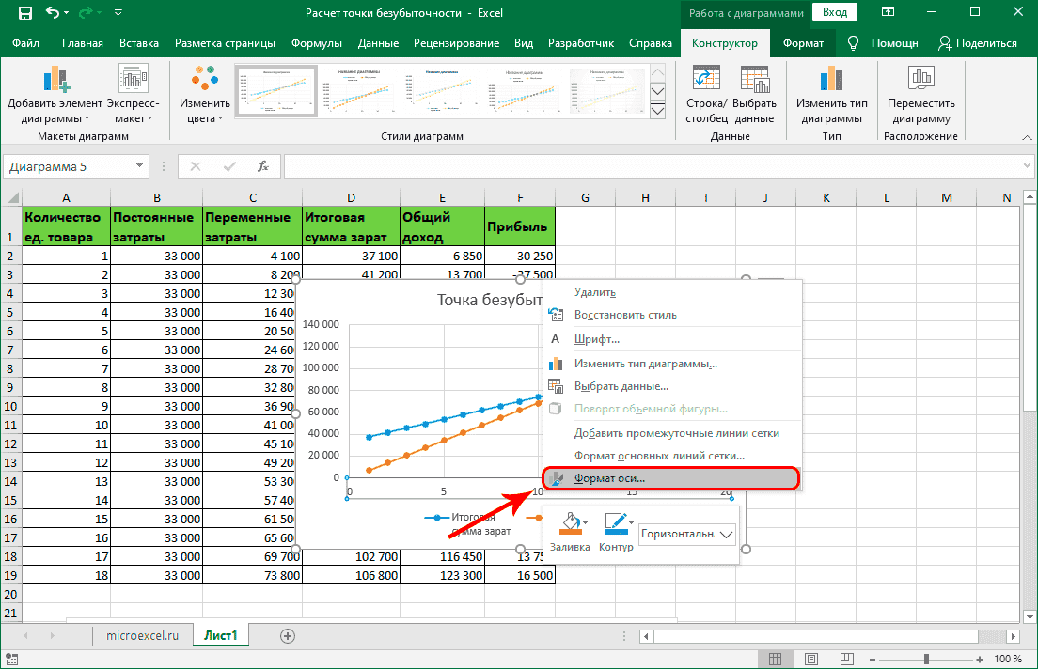Open the Лист1 sheet tab

point(222,636)
